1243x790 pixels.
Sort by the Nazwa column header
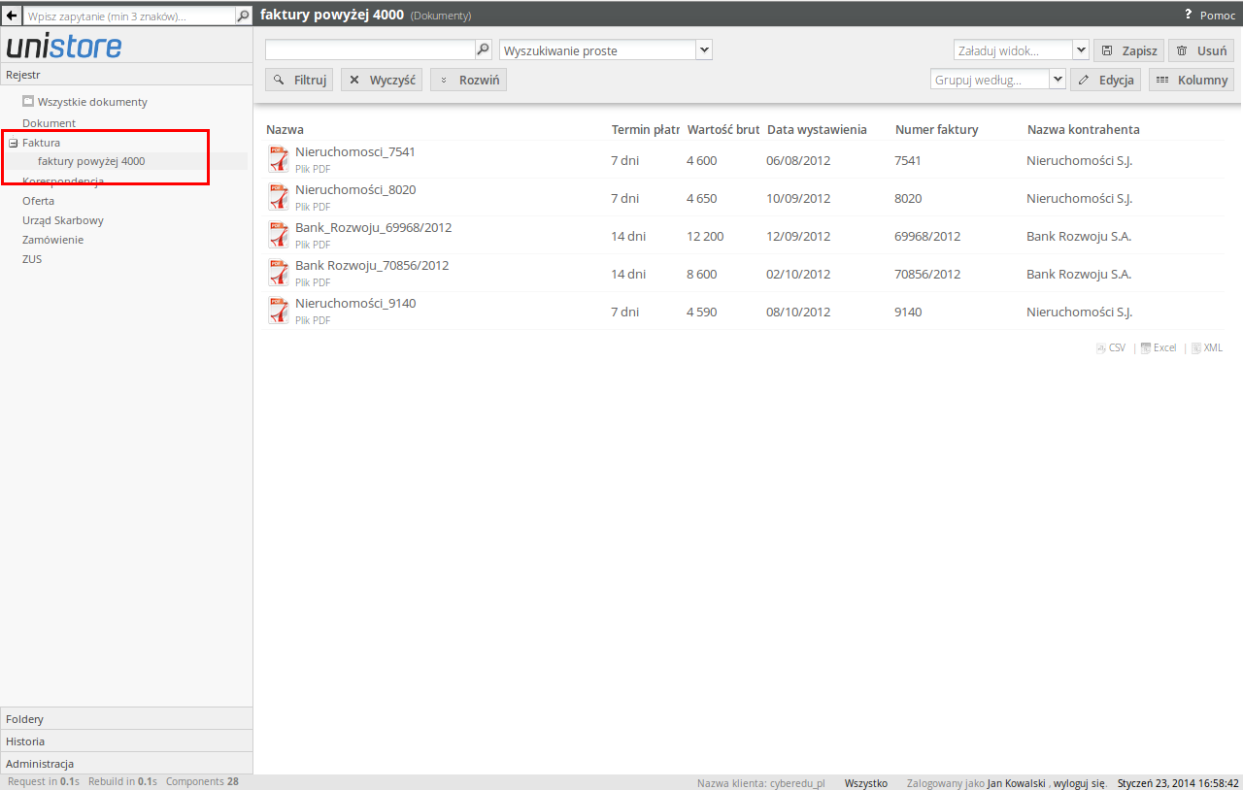285,129
